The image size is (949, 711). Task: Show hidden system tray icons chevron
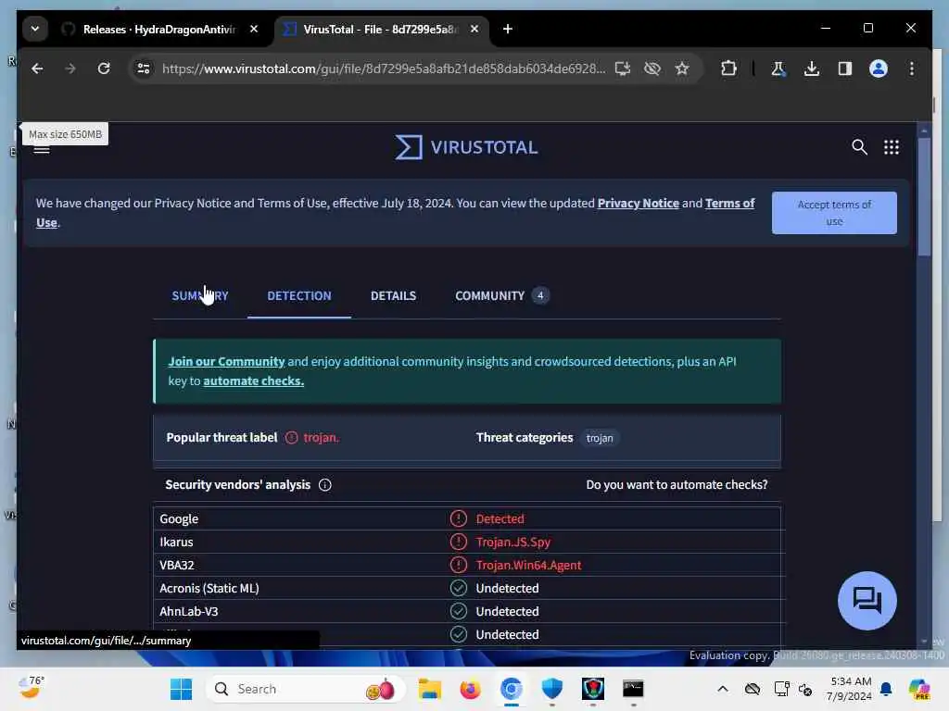coord(723,689)
